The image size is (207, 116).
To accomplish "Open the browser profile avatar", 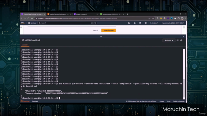I will [x=182, y=18].
